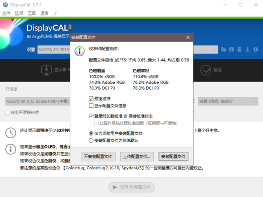263x197 pixels.
Task: Open the 工具 menu
Action: click(x=32, y=13)
